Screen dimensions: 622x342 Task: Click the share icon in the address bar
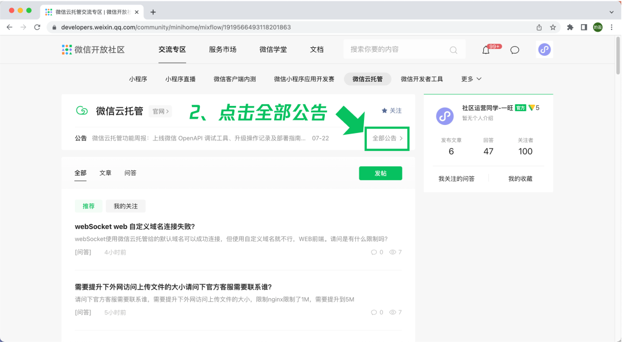click(539, 28)
